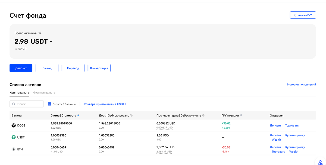Viewport: 326px width, 165px height.
Task: Click Депозит in the DOGS row
Action: (x=275, y=125)
